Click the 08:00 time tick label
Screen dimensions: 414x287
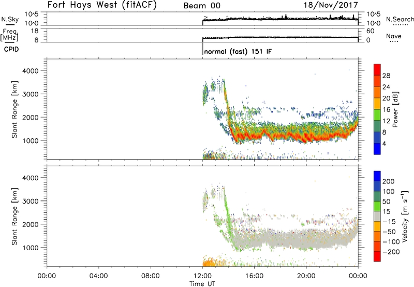(150, 276)
